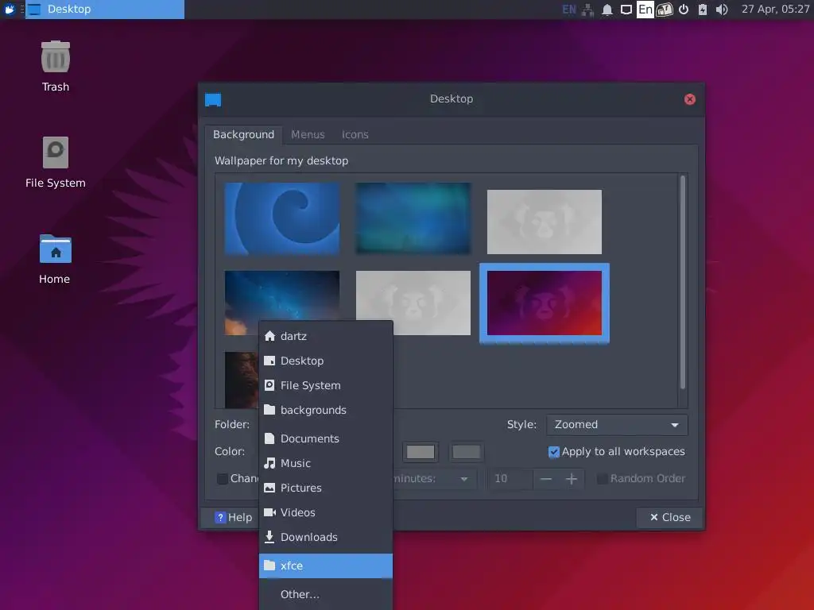Choose Videos in folder menu

coord(326,512)
